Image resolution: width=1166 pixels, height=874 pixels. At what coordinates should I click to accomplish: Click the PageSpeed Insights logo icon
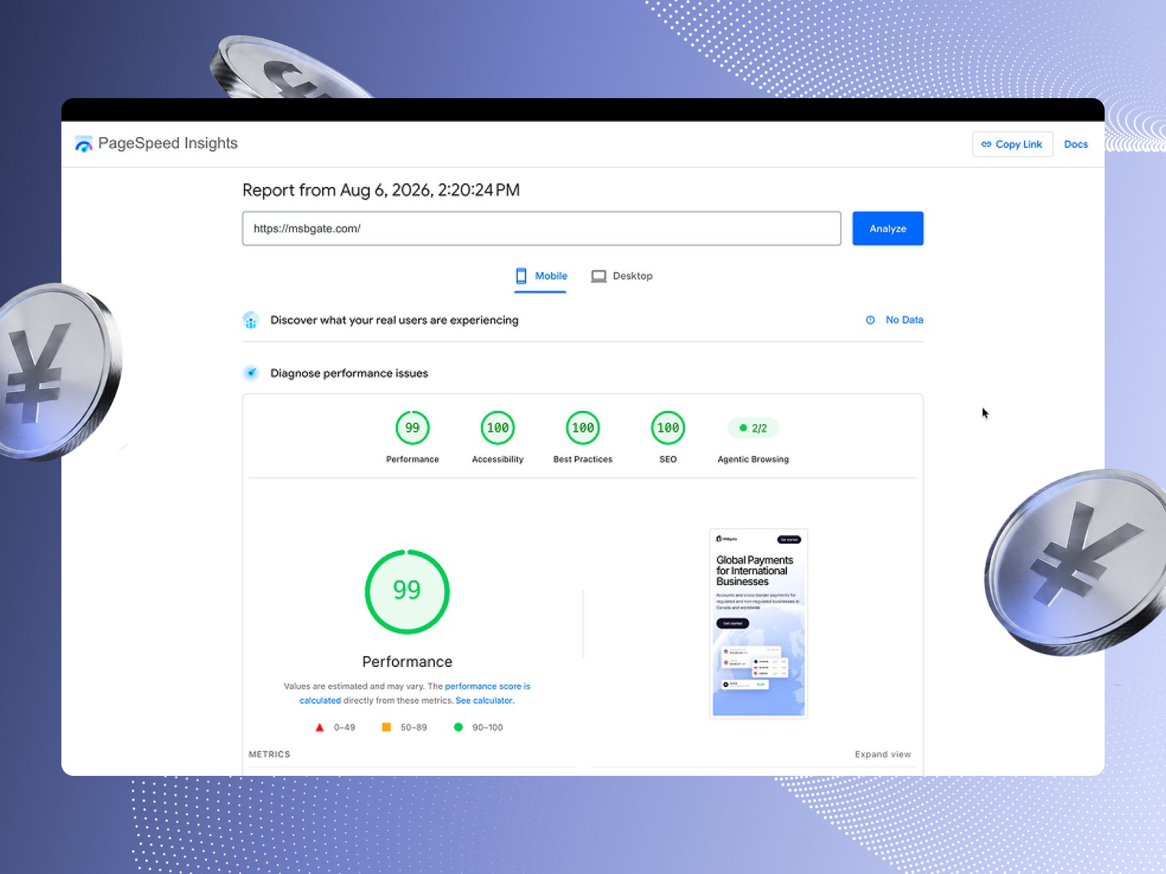pos(84,143)
